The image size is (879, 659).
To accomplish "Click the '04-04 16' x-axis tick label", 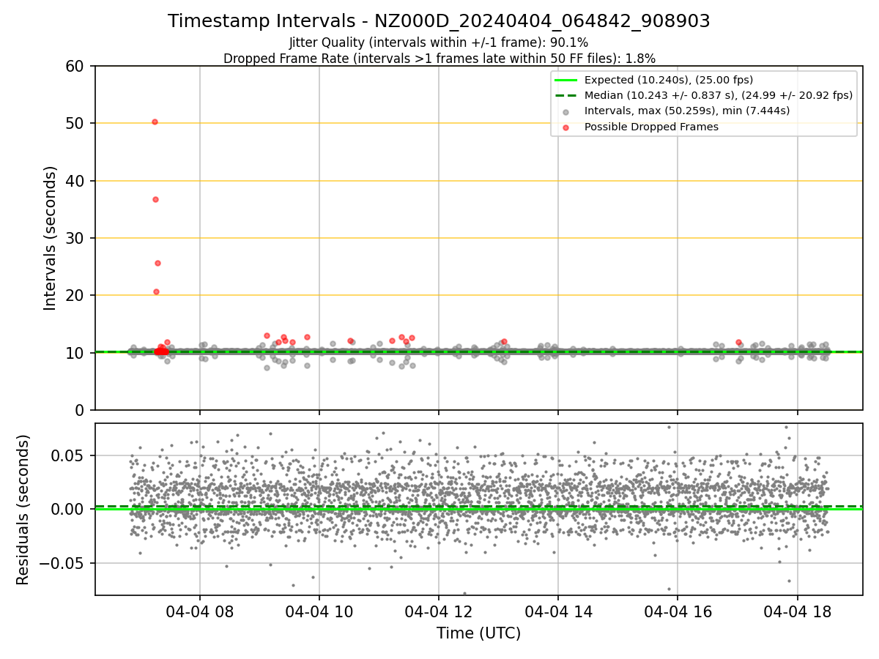I will 678,612.
